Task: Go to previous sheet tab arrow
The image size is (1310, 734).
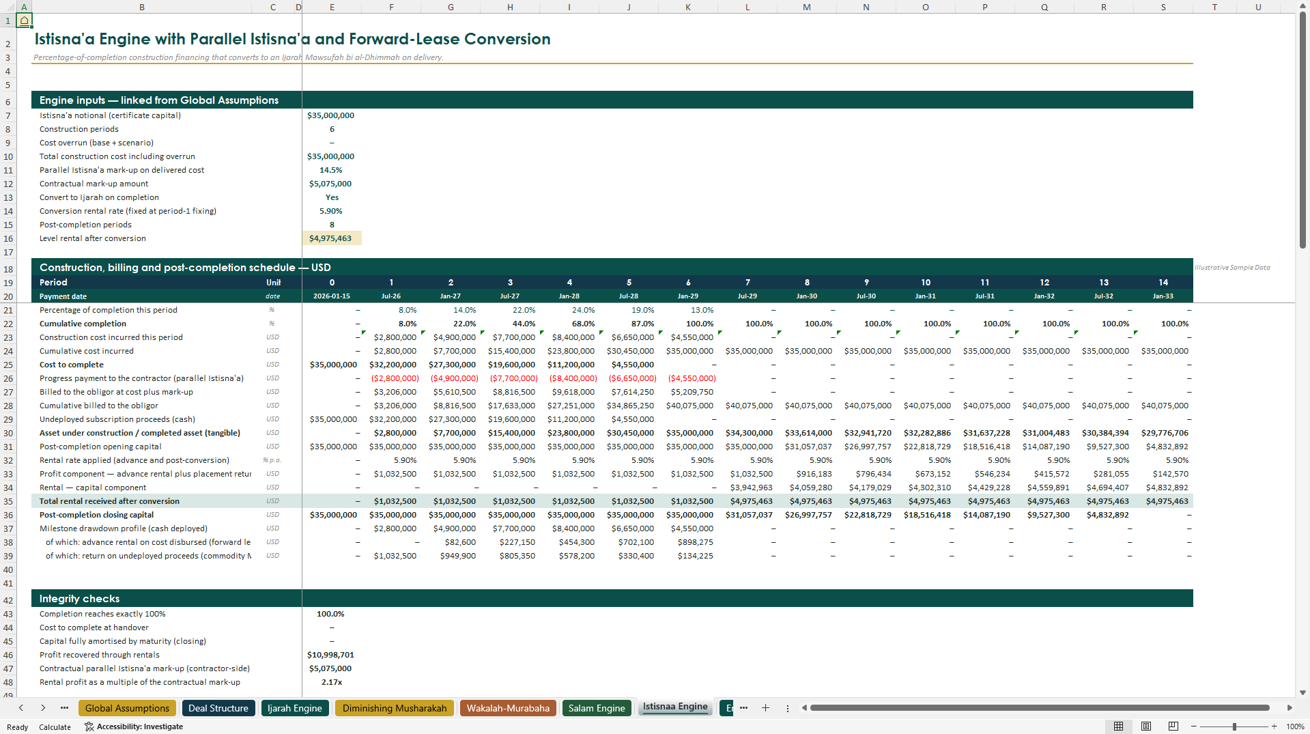Action: [21, 708]
